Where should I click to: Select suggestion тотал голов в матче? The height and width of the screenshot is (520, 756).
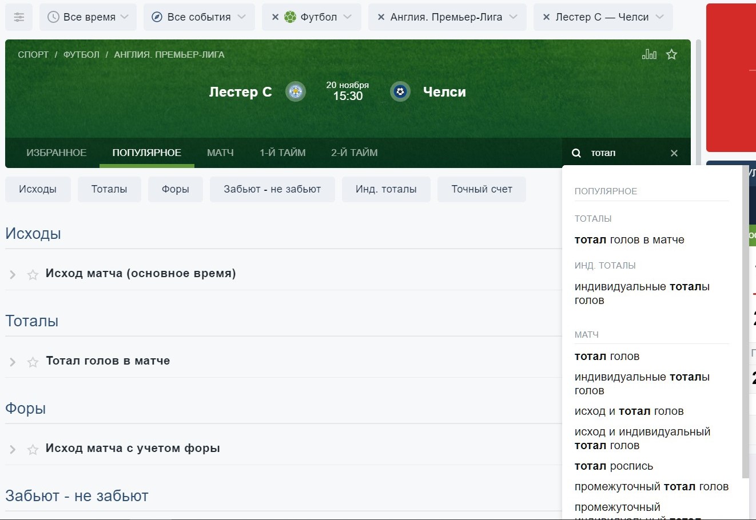(630, 240)
